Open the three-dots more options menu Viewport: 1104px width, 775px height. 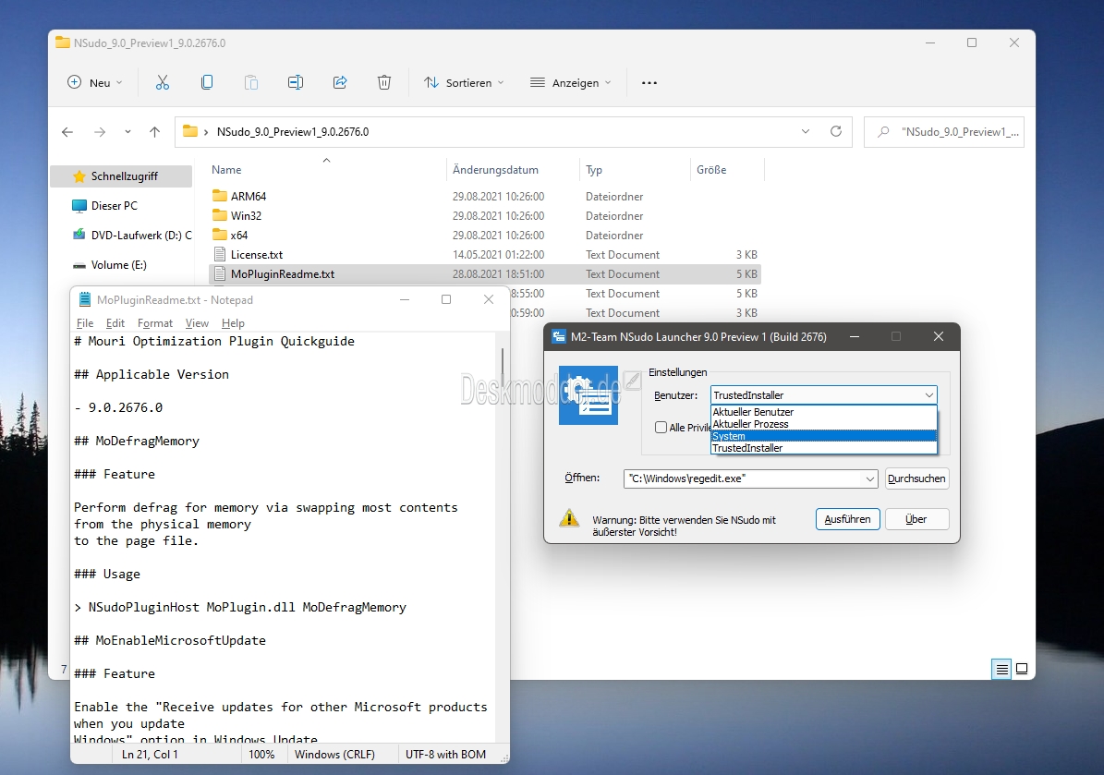click(649, 83)
